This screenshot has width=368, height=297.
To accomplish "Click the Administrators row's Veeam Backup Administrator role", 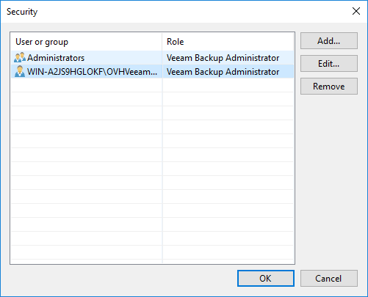I will pyautogui.click(x=223, y=58).
